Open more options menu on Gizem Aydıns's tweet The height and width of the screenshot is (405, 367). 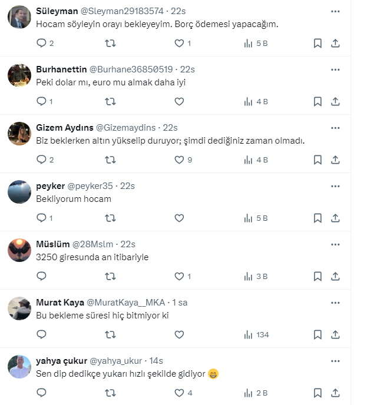point(335,128)
